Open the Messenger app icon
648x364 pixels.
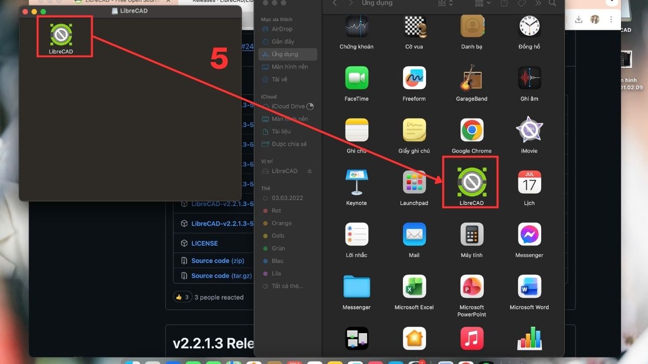coord(529,234)
